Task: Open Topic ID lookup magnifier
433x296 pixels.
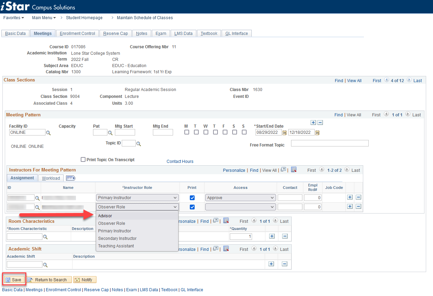Action: click(139, 144)
